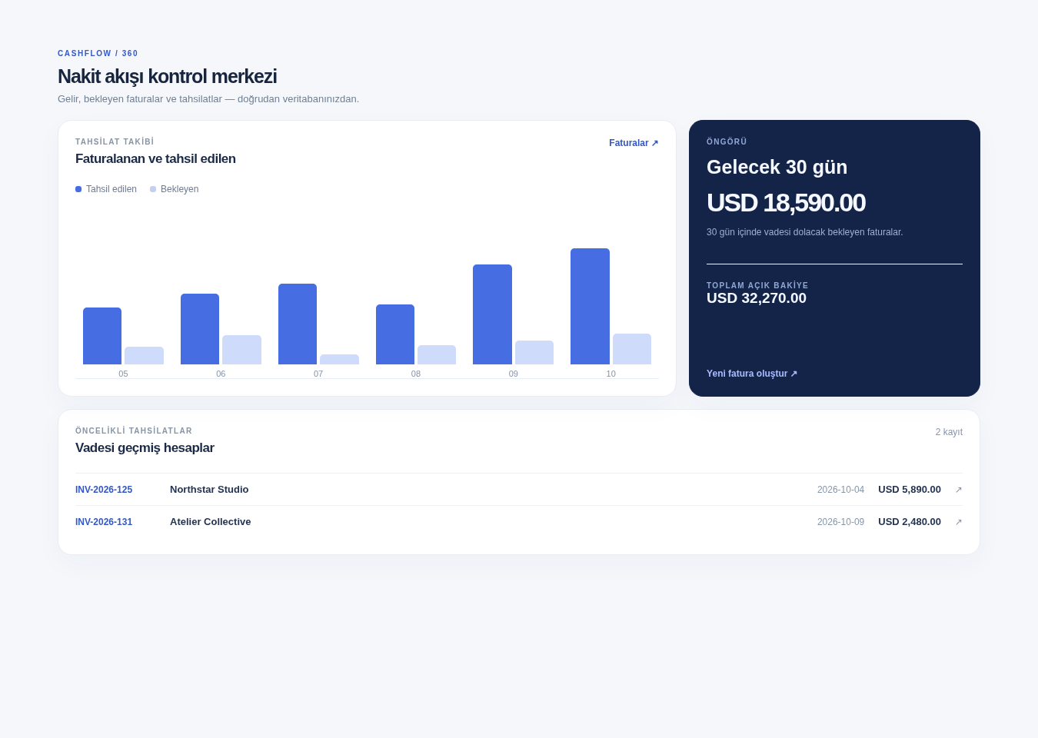Open the Faturalar link

(x=634, y=143)
